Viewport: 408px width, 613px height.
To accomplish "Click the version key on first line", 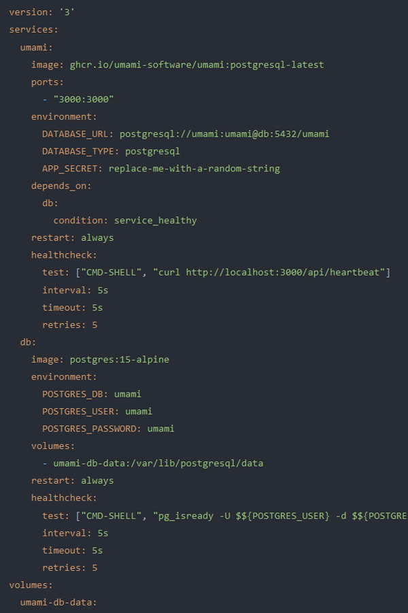I will [x=28, y=12].
